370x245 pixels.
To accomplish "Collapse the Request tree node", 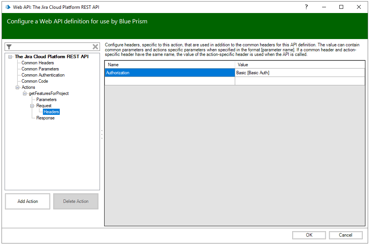I will coord(32,106).
